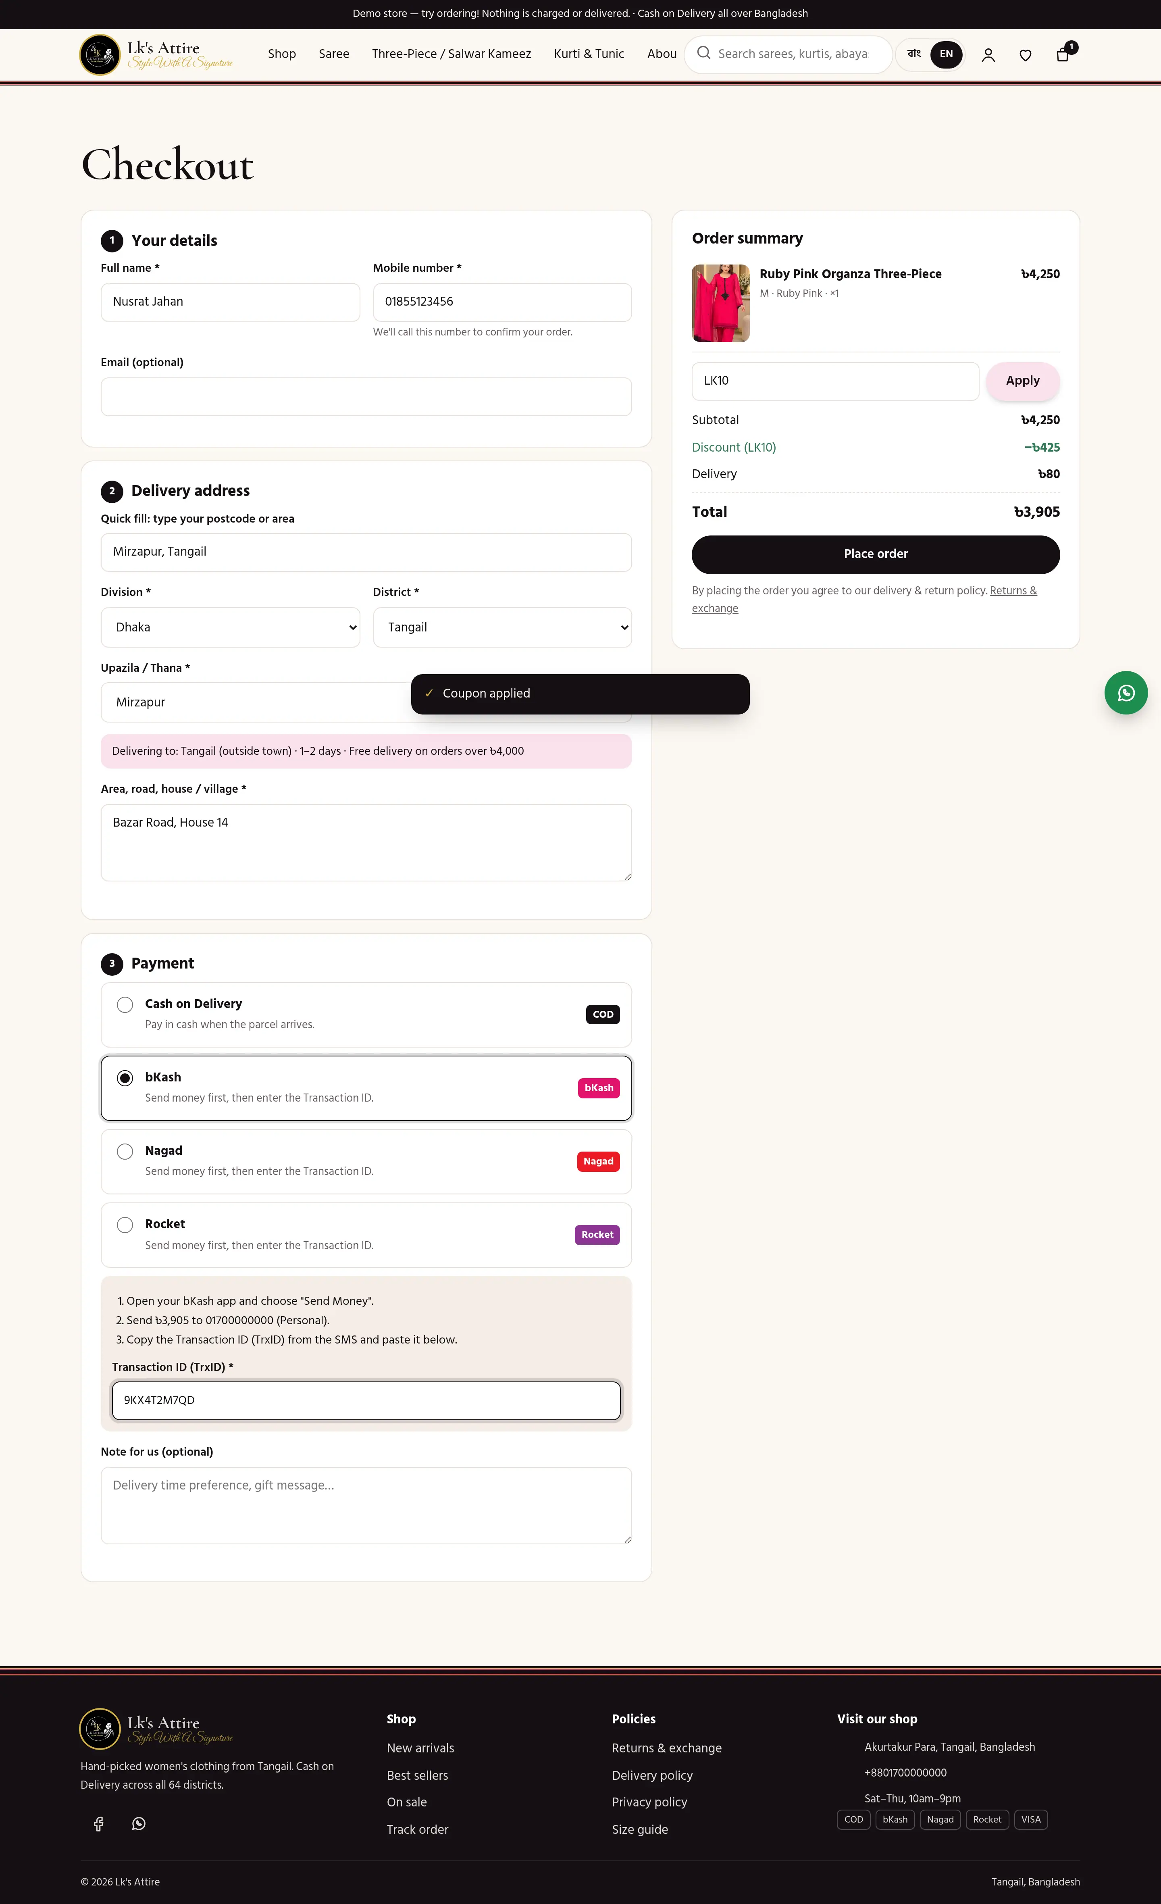Open the shopping bag cart icon
The image size is (1161, 1904).
(1063, 54)
